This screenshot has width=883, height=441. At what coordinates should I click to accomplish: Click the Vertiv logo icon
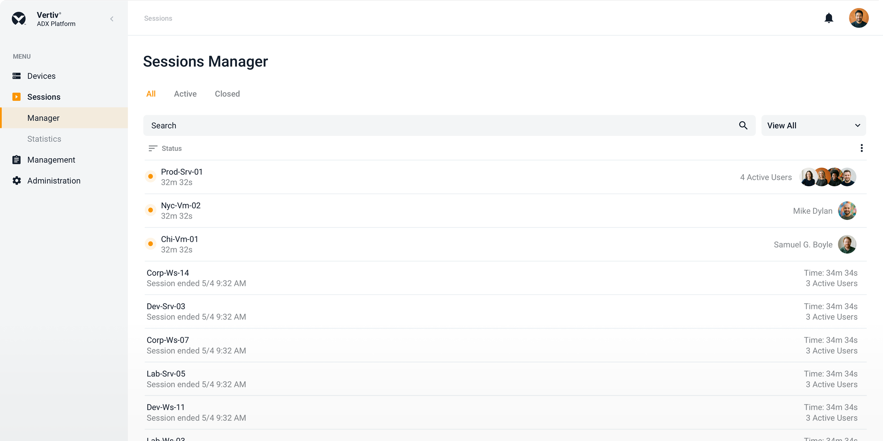point(18,18)
